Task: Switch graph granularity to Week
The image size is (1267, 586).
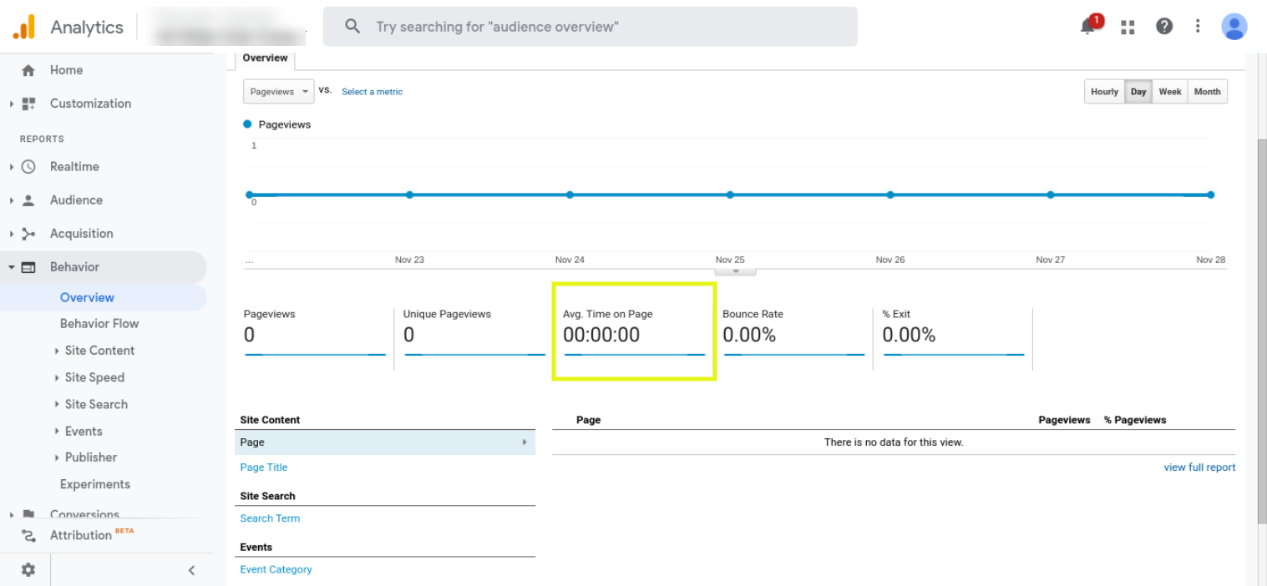Action: (x=1169, y=92)
